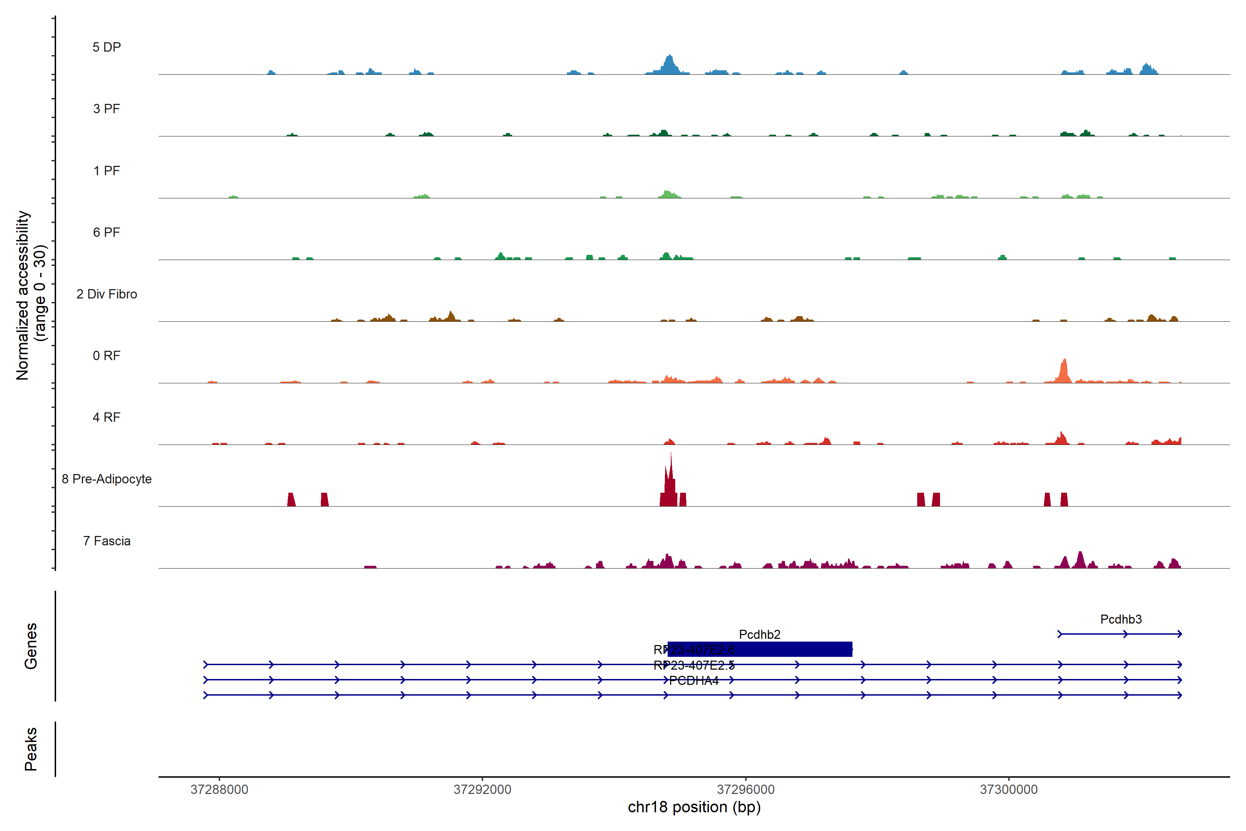This screenshot has width=1246, height=831.
Task: Click the 0 RF orange peak near Pcdhb3
Action: [x=1064, y=371]
